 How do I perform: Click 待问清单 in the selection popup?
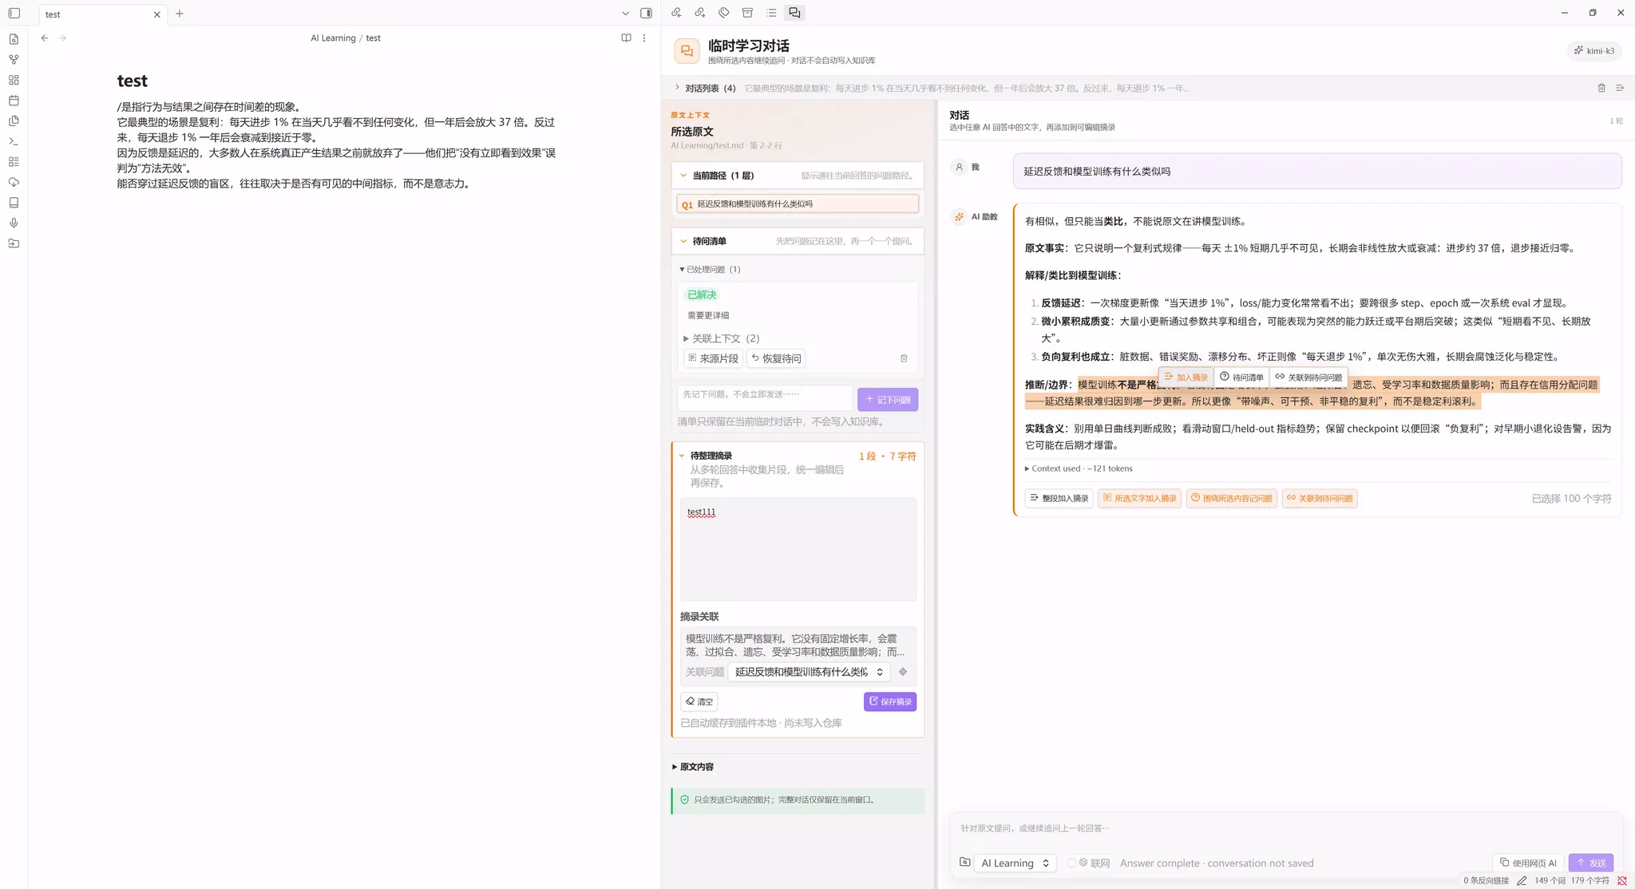click(x=1241, y=377)
